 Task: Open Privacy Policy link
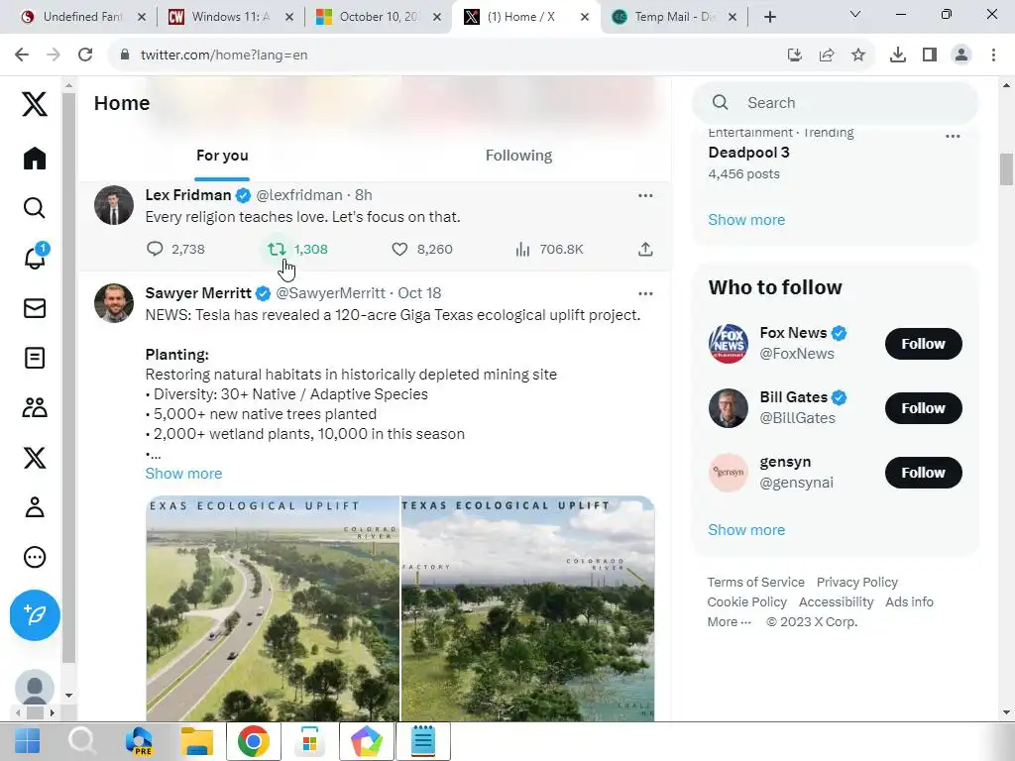click(857, 583)
